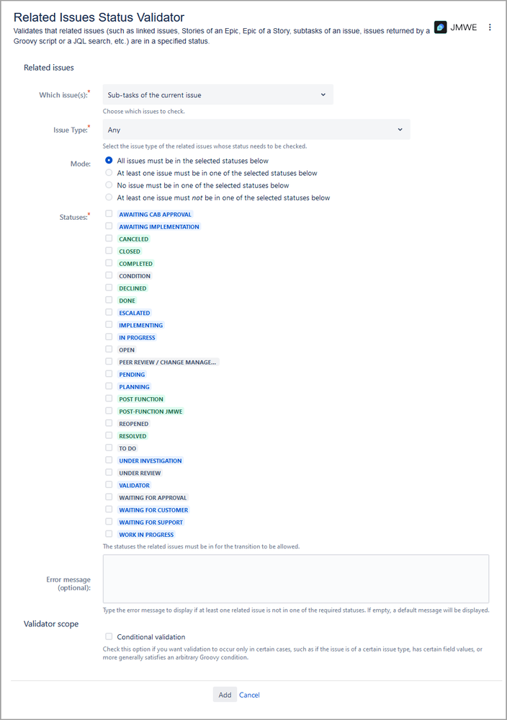Click inside the Error message field

point(295,578)
